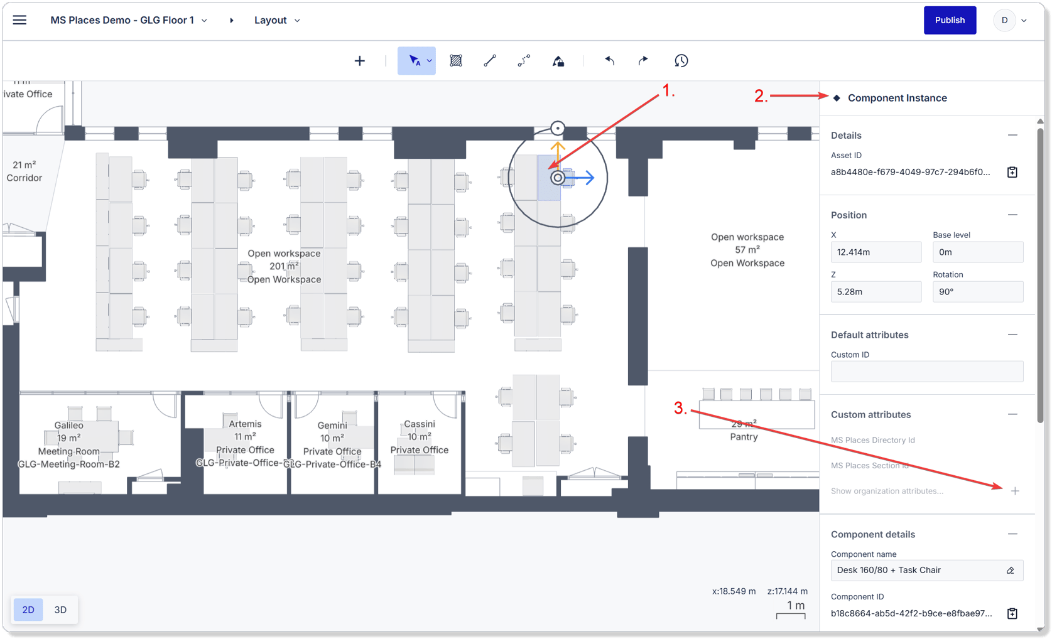Screen dimensions: 1052x639
Task: Select the dotted path tool
Action: coord(524,61)
